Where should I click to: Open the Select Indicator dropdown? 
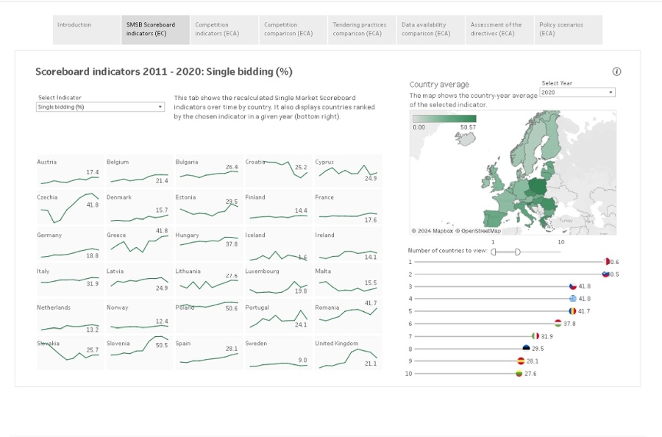(100, 107)
